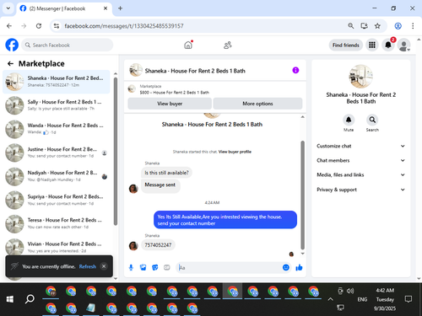
Task: Click the Search Facebook field
Action: click(68, 45)
